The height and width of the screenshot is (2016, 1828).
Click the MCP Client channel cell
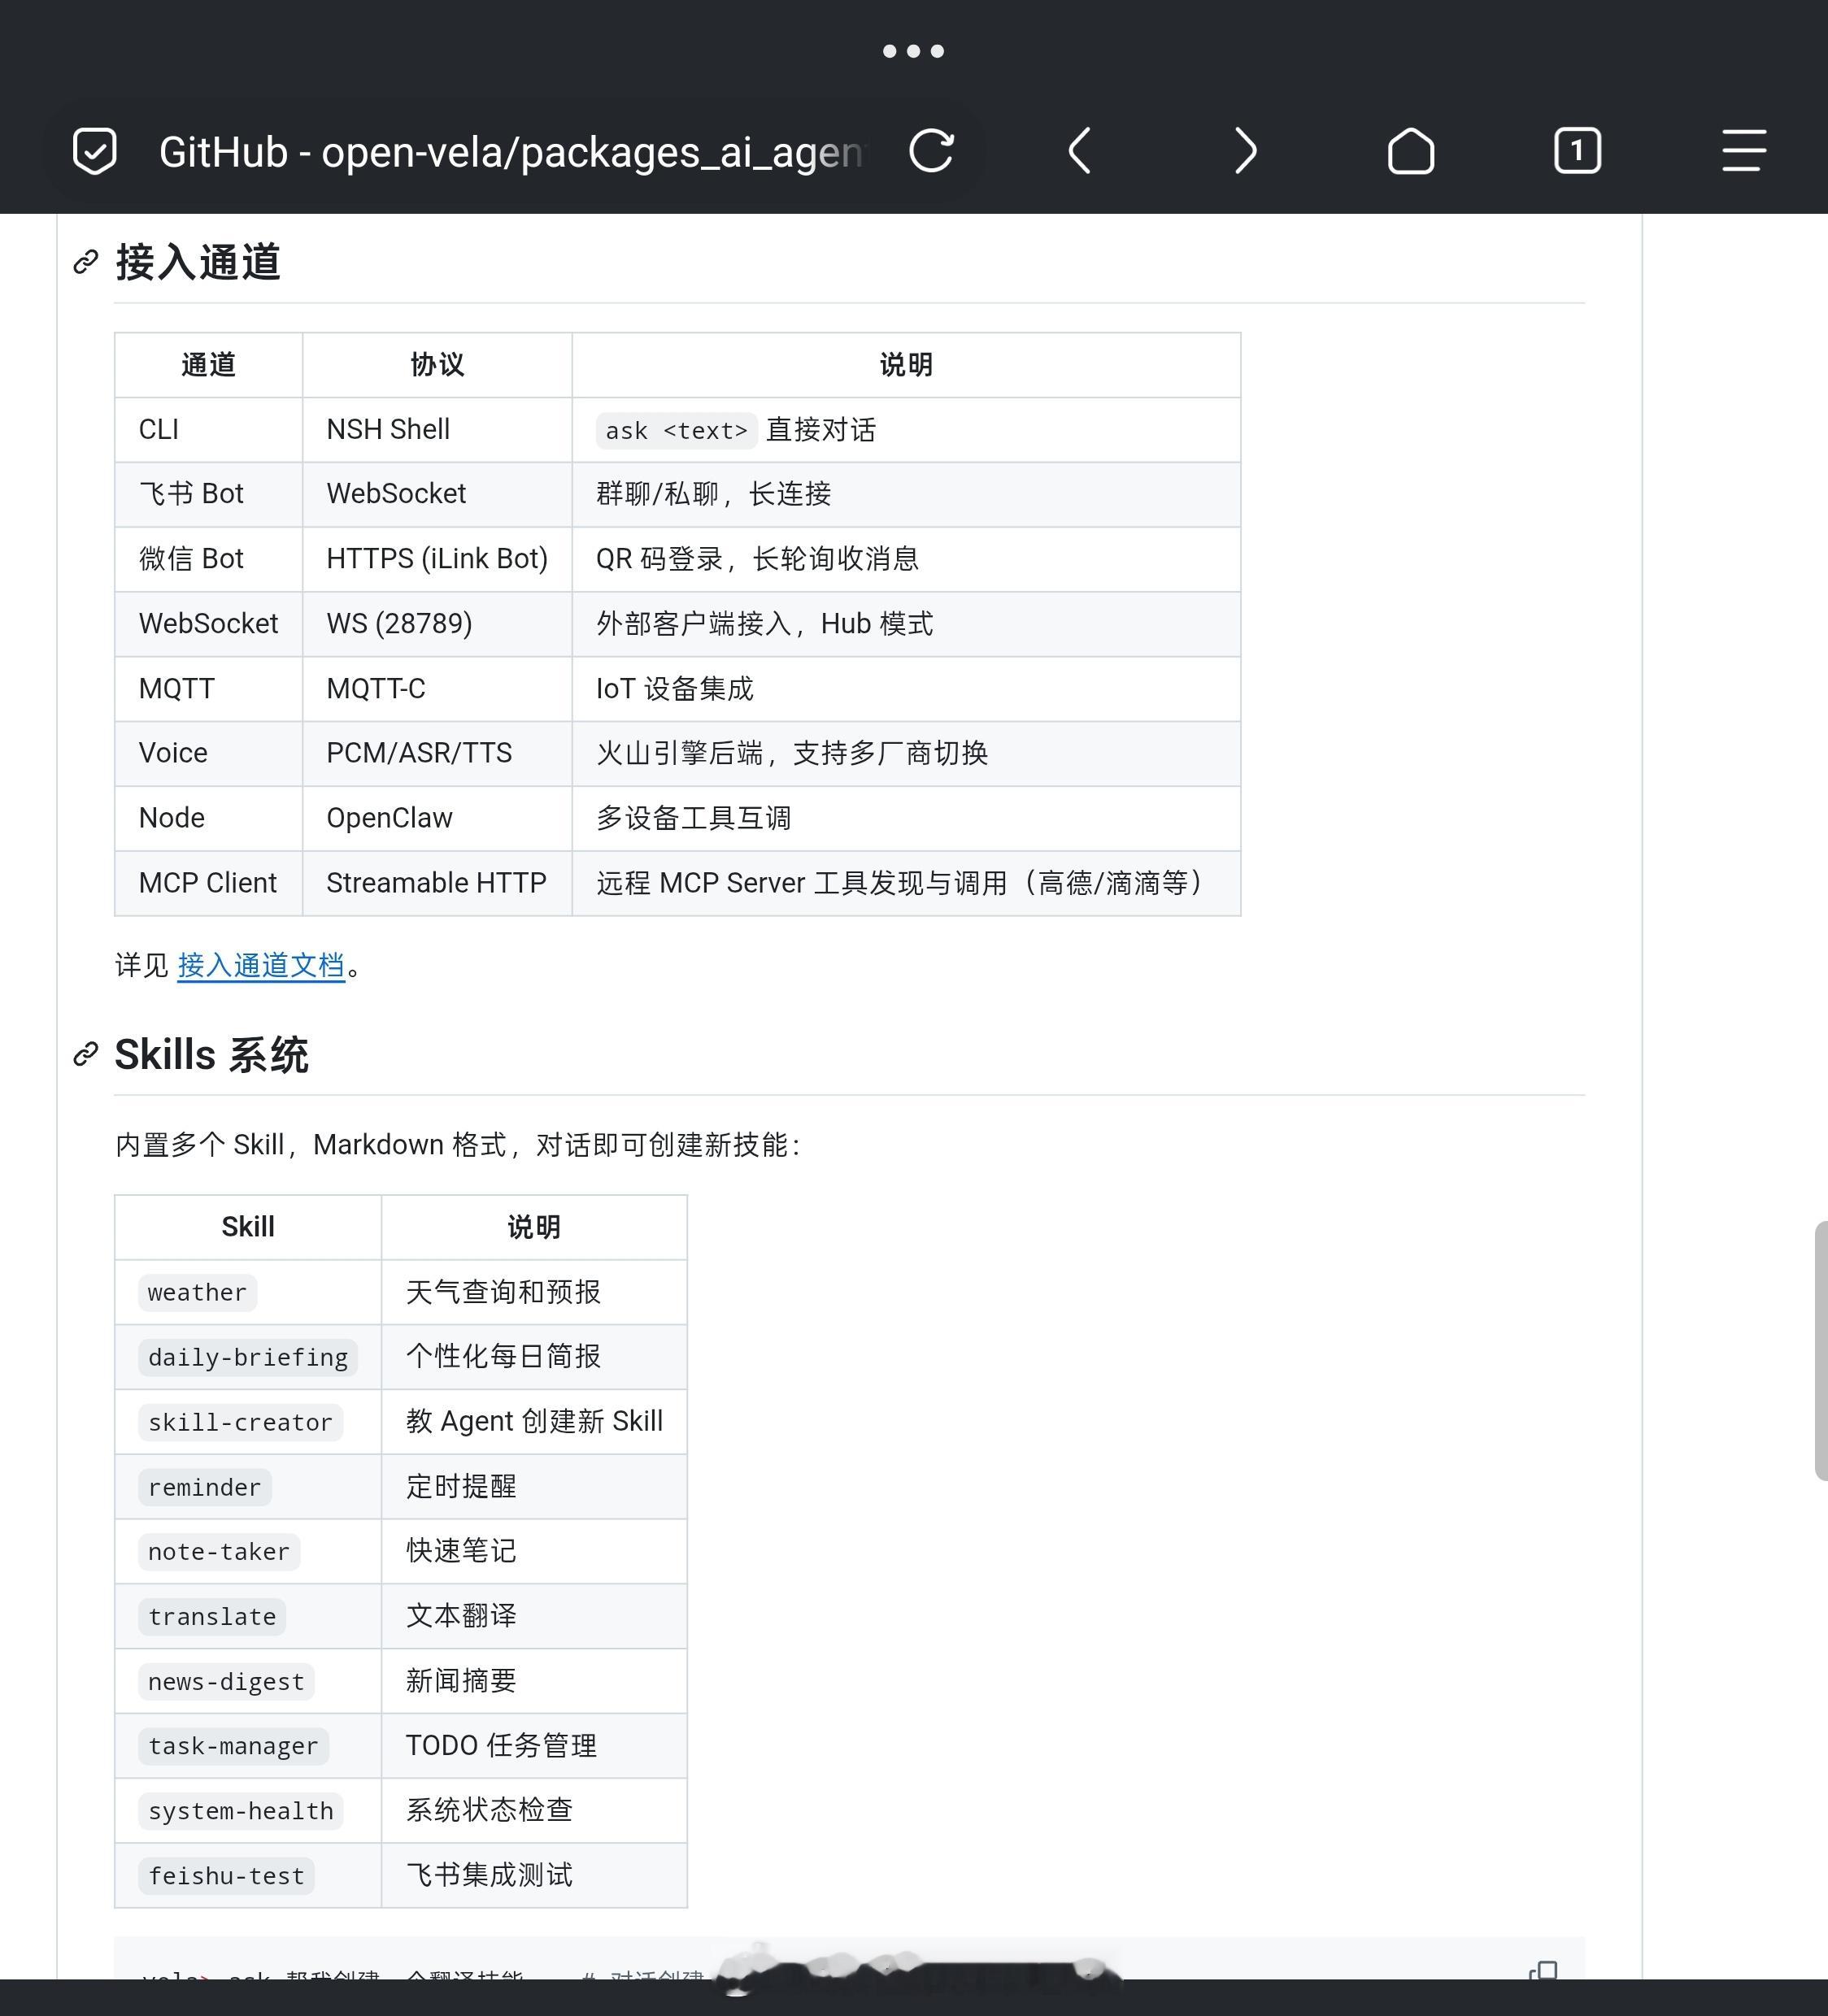tap(208, 883)
